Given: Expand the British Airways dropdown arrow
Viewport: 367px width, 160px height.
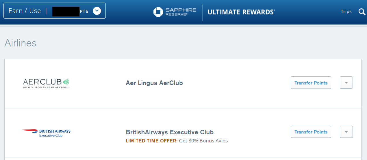Looking at the screenshot, I should tap(346, 132).
